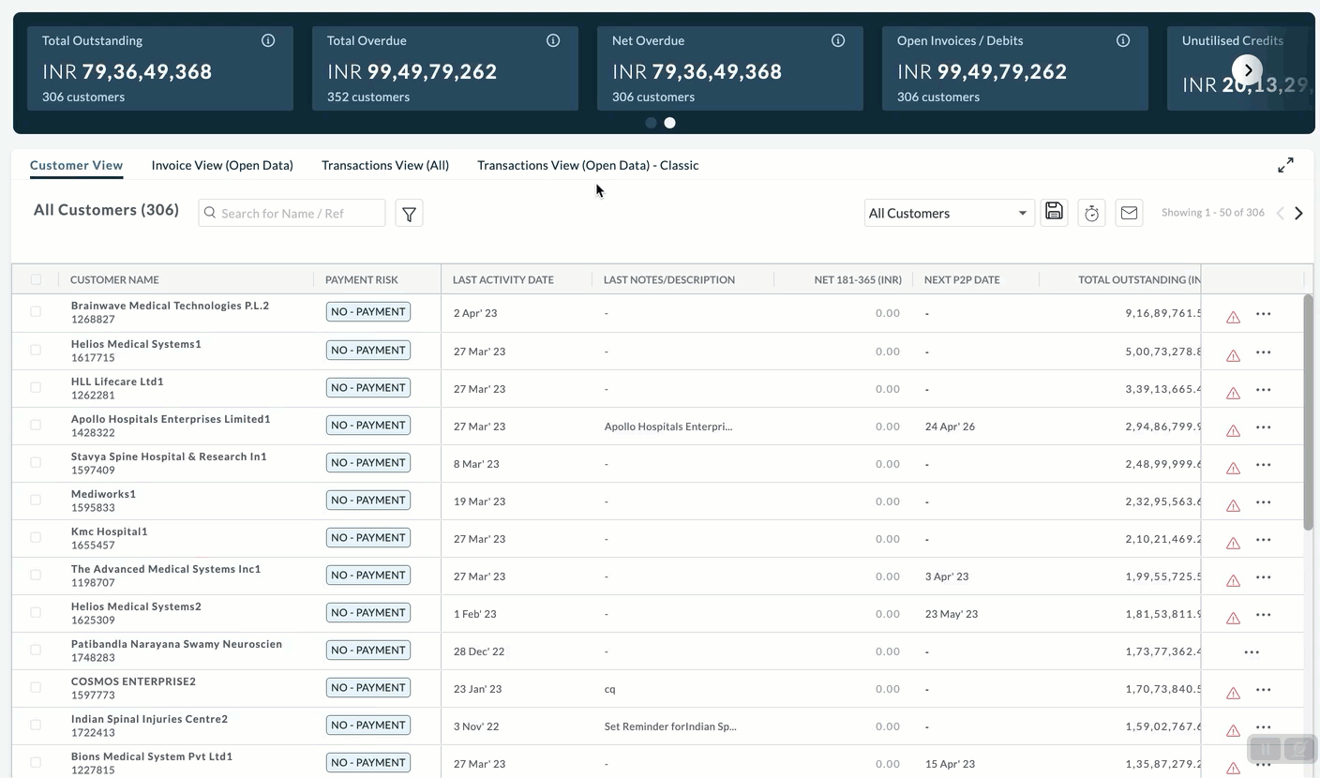
Task: Click the '24 Apr' 26' next P2P date
Action: 950,426
